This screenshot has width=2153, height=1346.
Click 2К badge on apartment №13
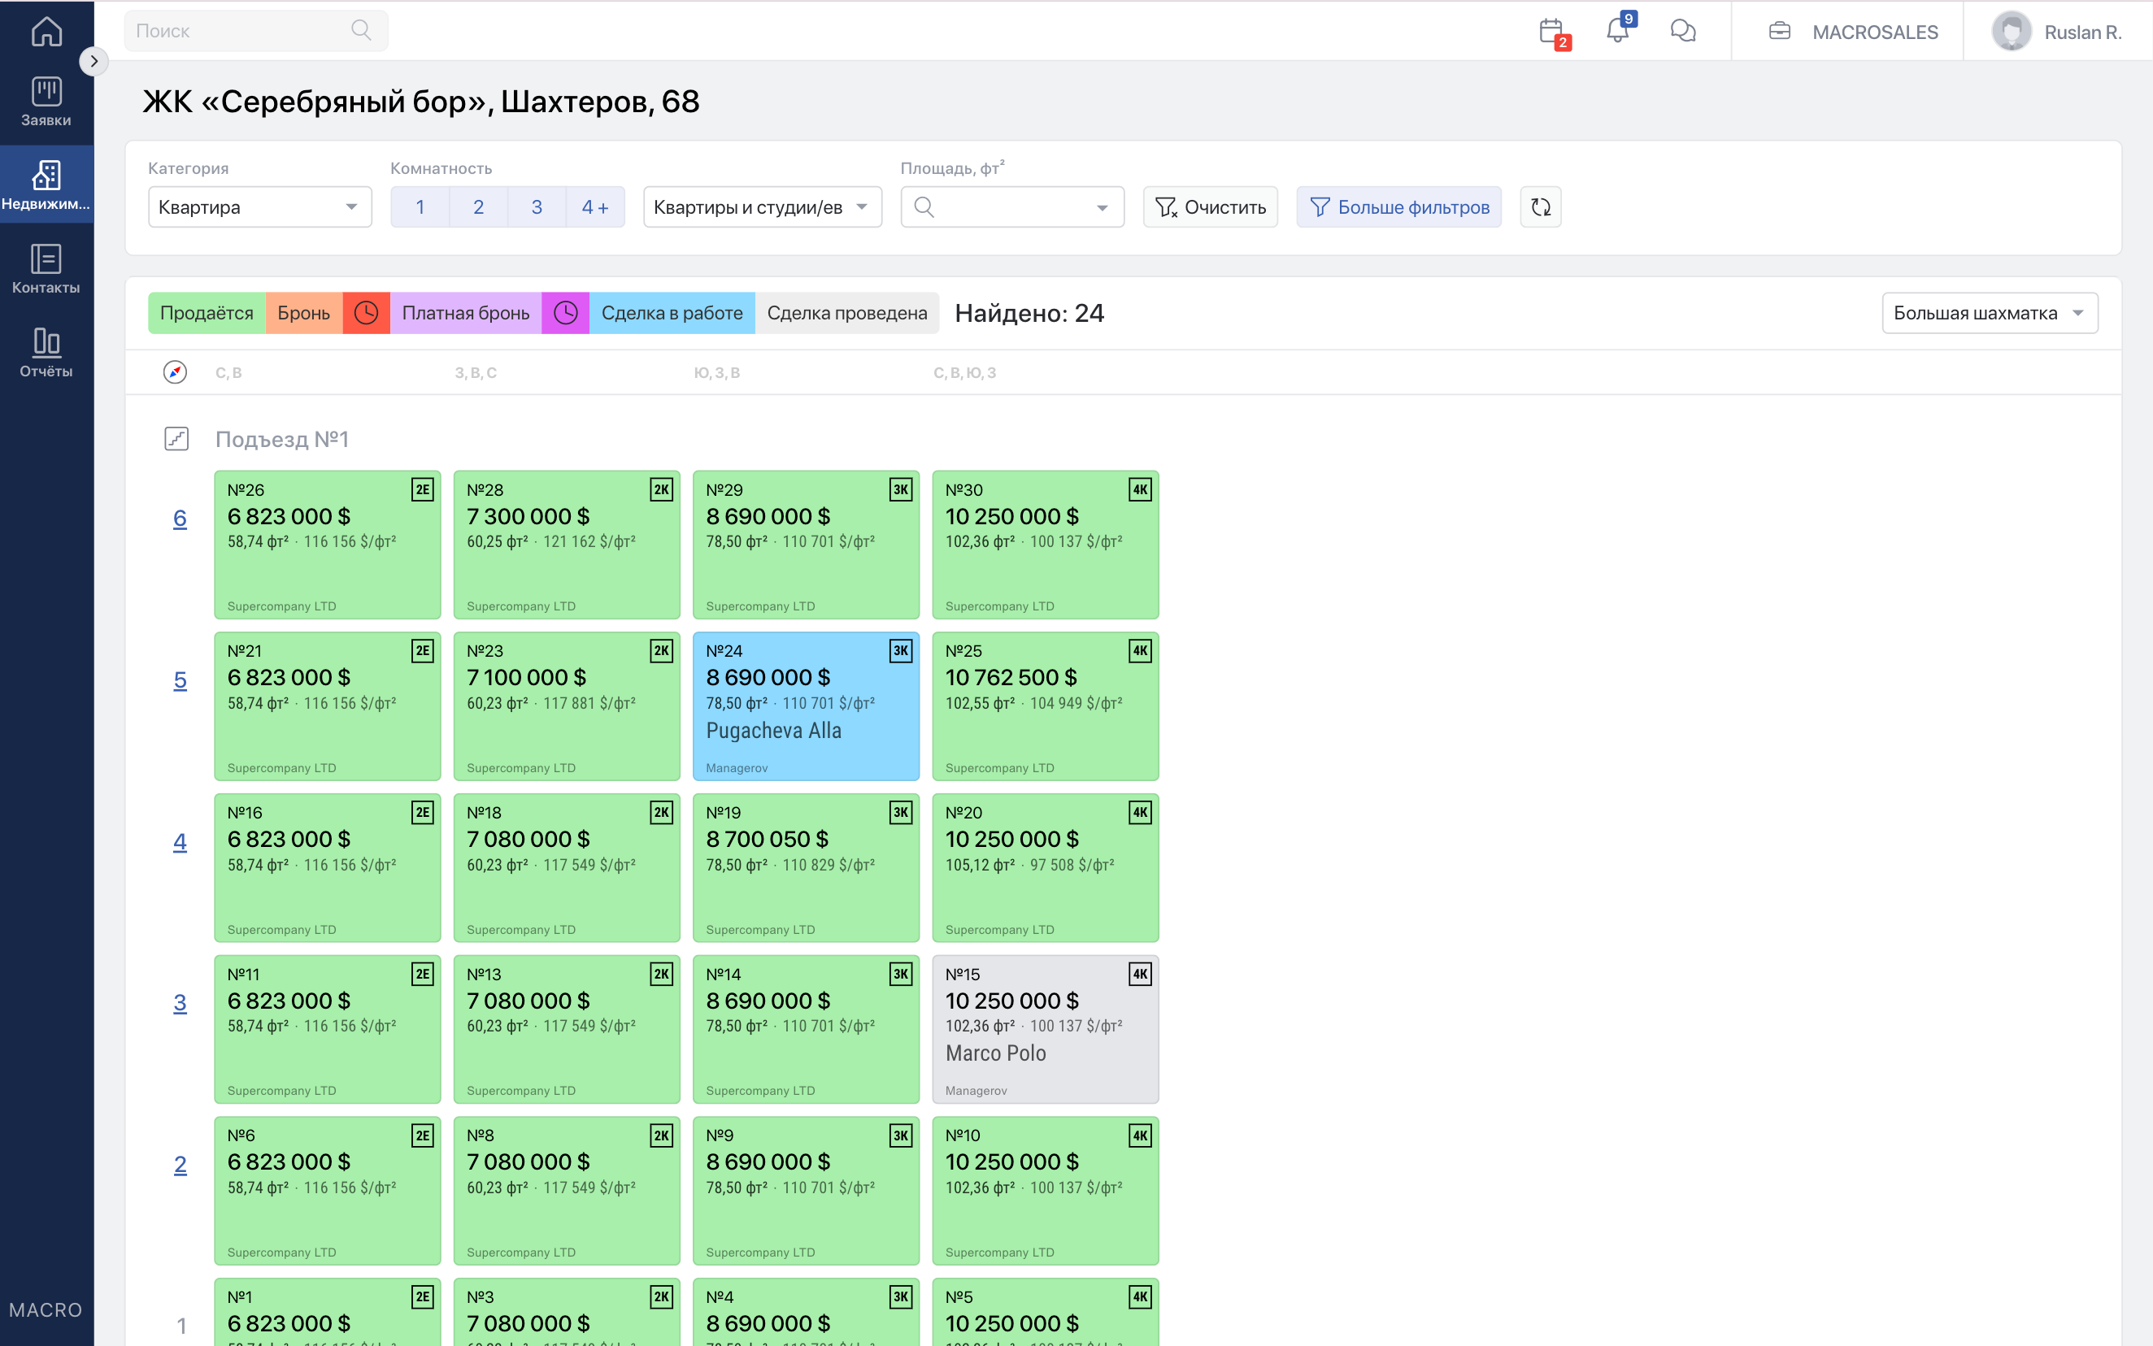pos(662,974)
